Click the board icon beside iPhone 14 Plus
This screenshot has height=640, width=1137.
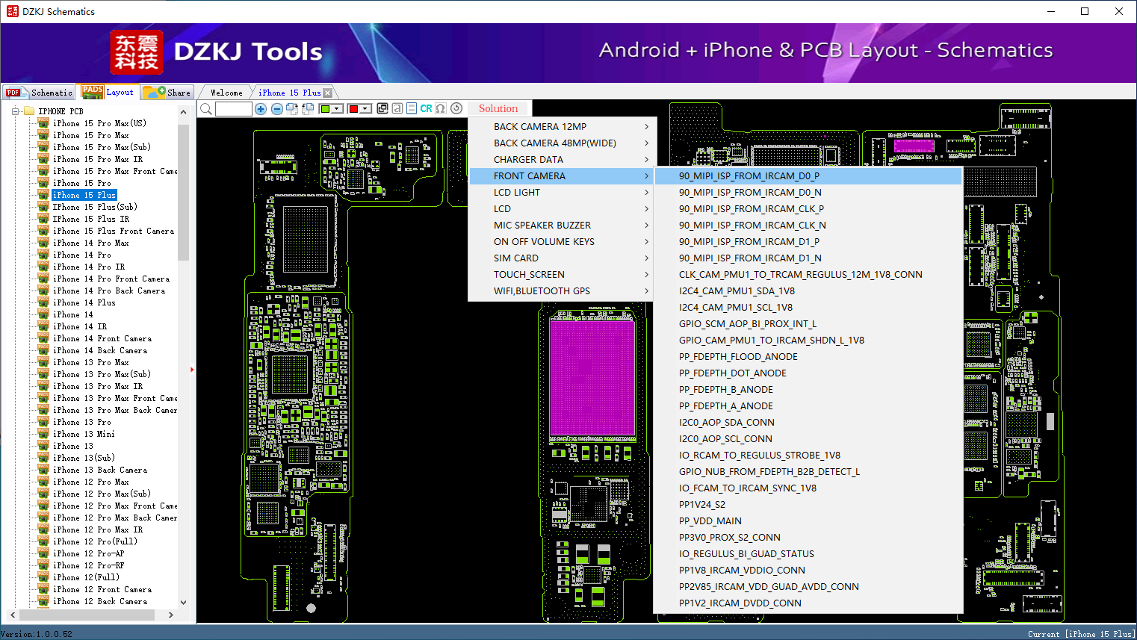pos(43,302)
